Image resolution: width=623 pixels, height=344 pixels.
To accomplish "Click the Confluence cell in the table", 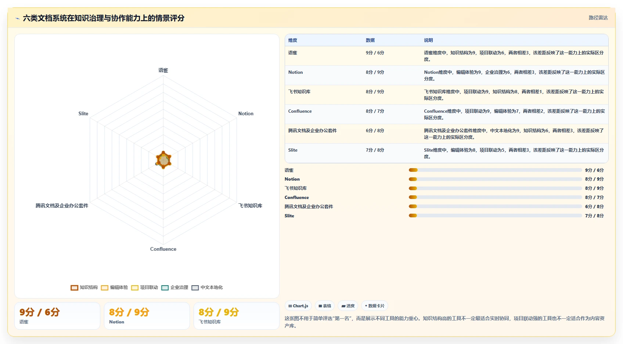I will pos(300,111).
